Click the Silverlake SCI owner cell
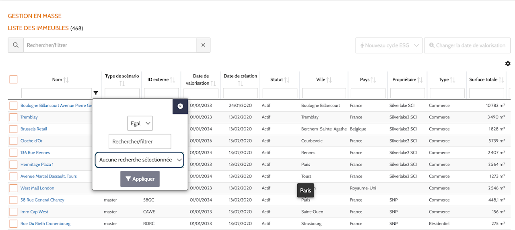Image resolution: width=515 pixels, height=230 pixels. tap(402, 106)
